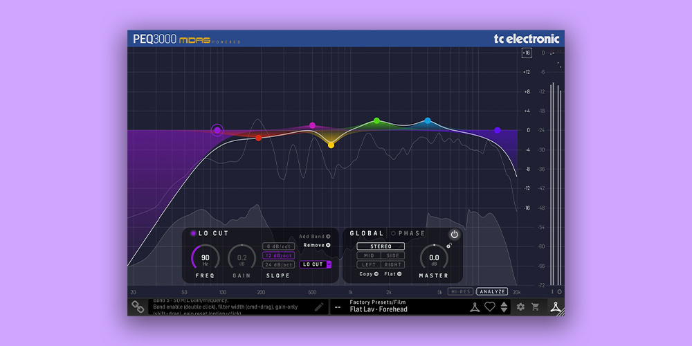Select the 6 dB/oct slope option
The width and height of the screenshot is (692, 346).
click(x=279, y=246)
